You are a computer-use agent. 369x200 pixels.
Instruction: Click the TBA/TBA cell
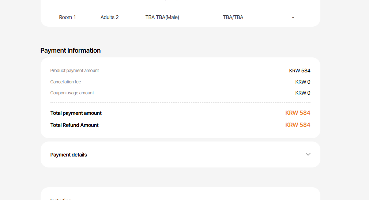point(233,17)
